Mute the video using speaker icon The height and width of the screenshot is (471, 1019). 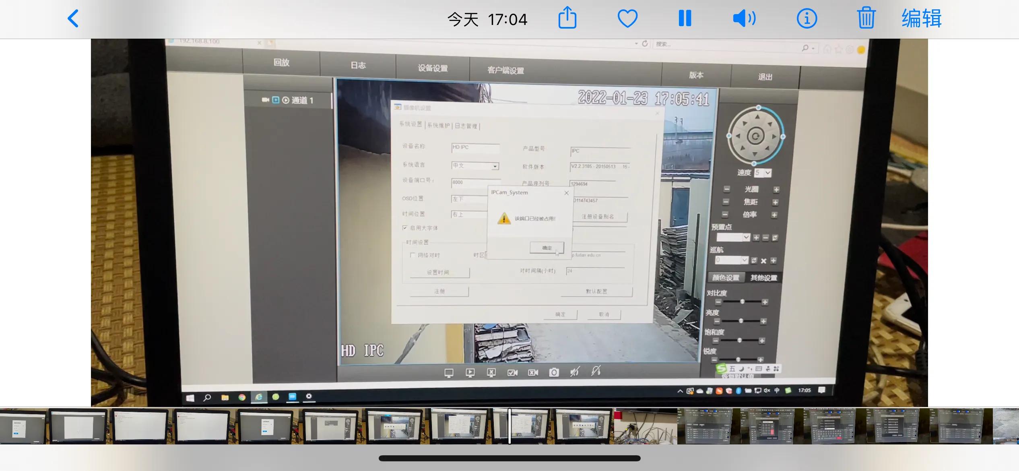tap(744, 19)
